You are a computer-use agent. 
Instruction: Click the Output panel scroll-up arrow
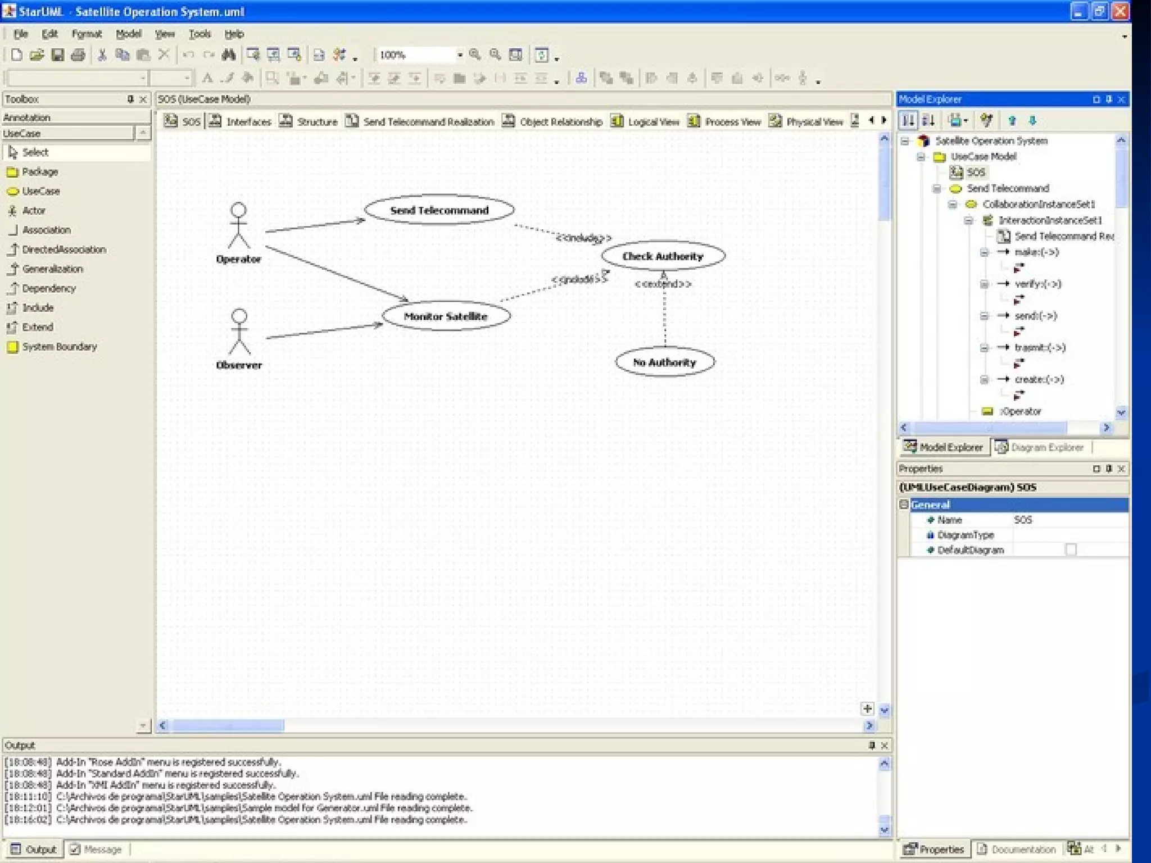click(884, 764)
